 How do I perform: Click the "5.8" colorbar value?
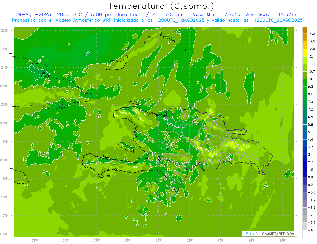pos(310,124)
